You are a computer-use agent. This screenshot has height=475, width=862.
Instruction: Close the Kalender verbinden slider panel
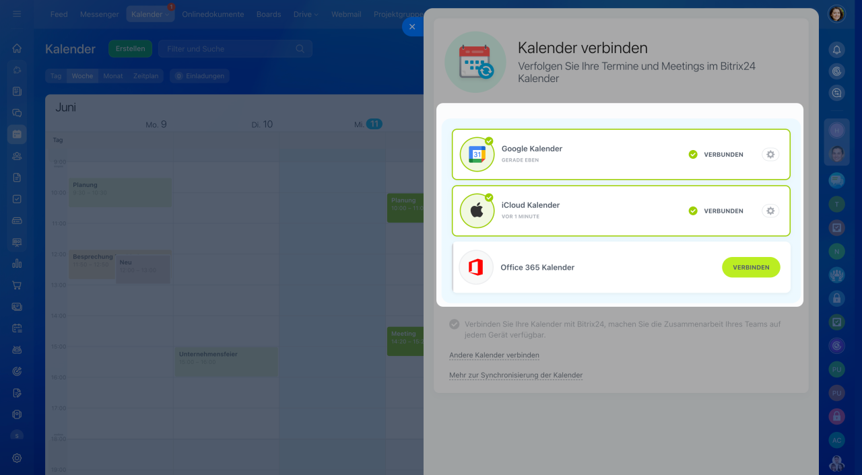coord(412,27)
